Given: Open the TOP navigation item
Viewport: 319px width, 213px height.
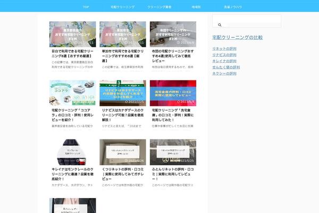Looking at the screenshot, I should pos(86,7).
